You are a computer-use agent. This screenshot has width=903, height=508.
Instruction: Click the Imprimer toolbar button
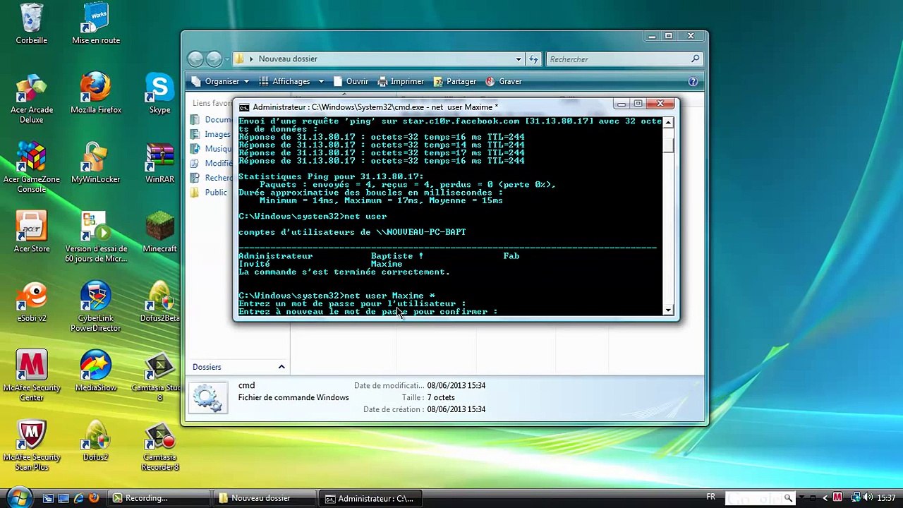click(x=400, y=82)
